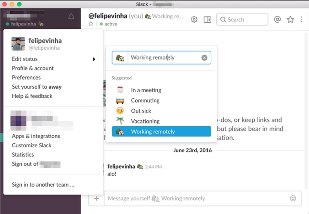Open search with the magnifying glass icon

point(223,19)
